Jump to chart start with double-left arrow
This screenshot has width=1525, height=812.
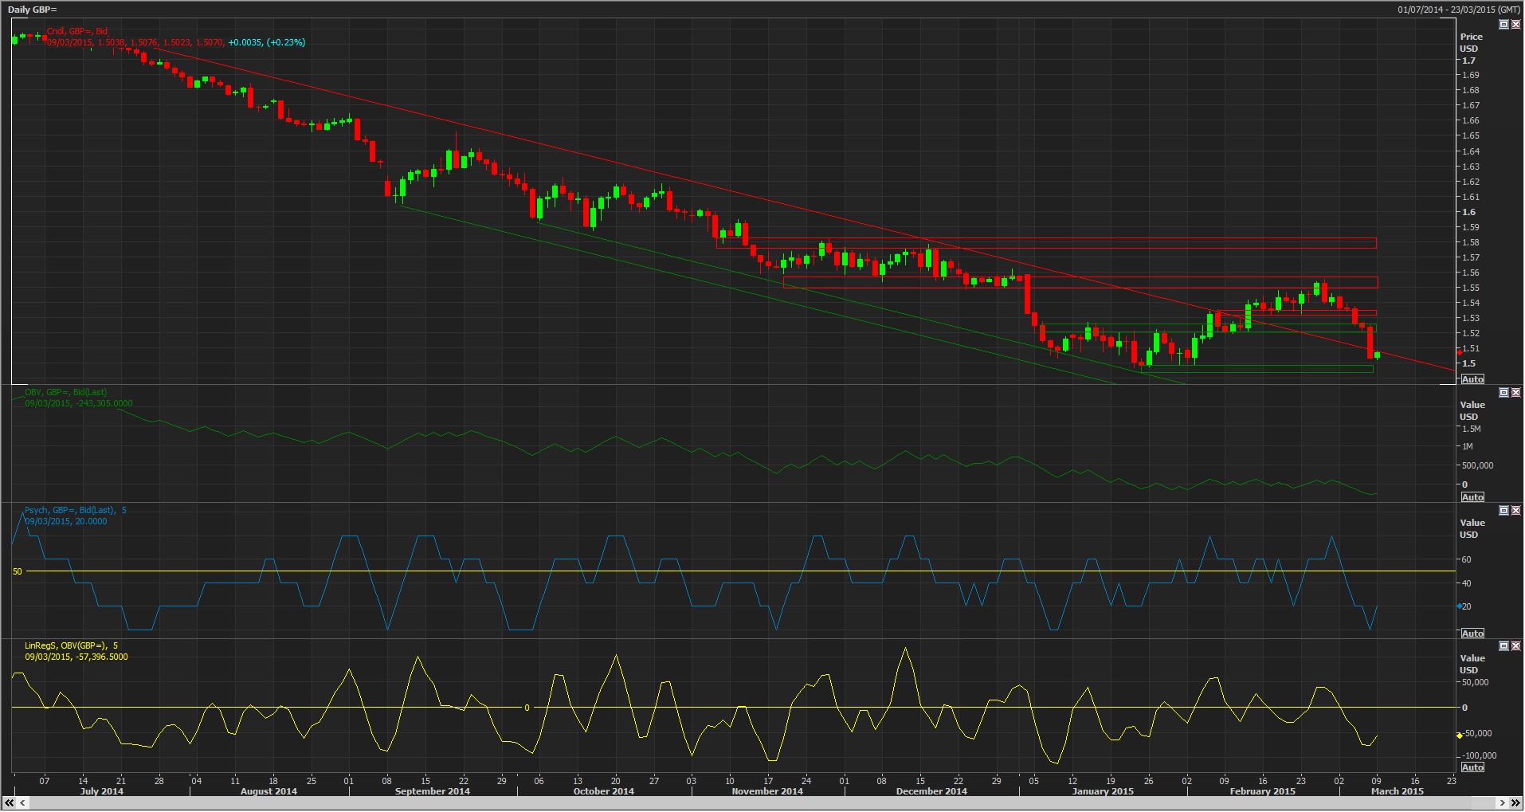pos(9,802)
